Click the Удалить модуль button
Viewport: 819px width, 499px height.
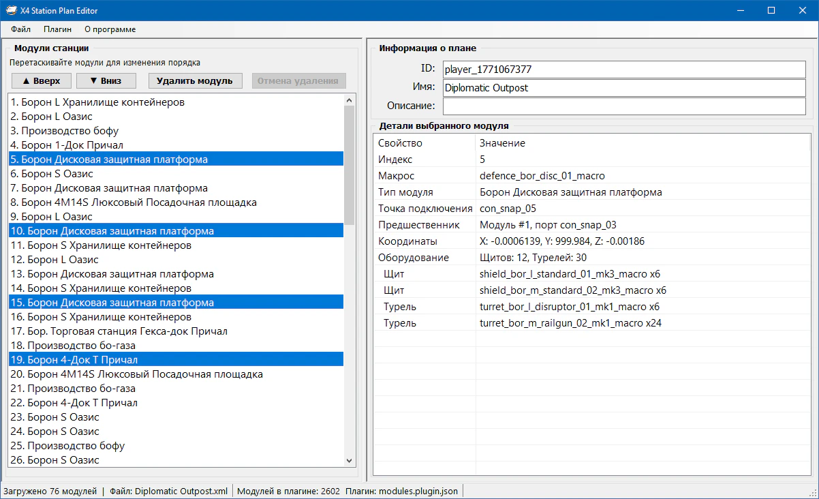pyautogui.click(x=195, y=80)
